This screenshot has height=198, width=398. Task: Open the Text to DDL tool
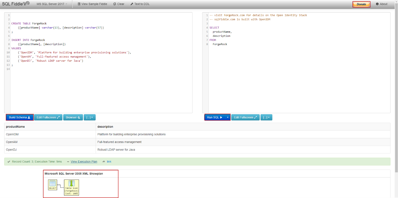[140, 4]
